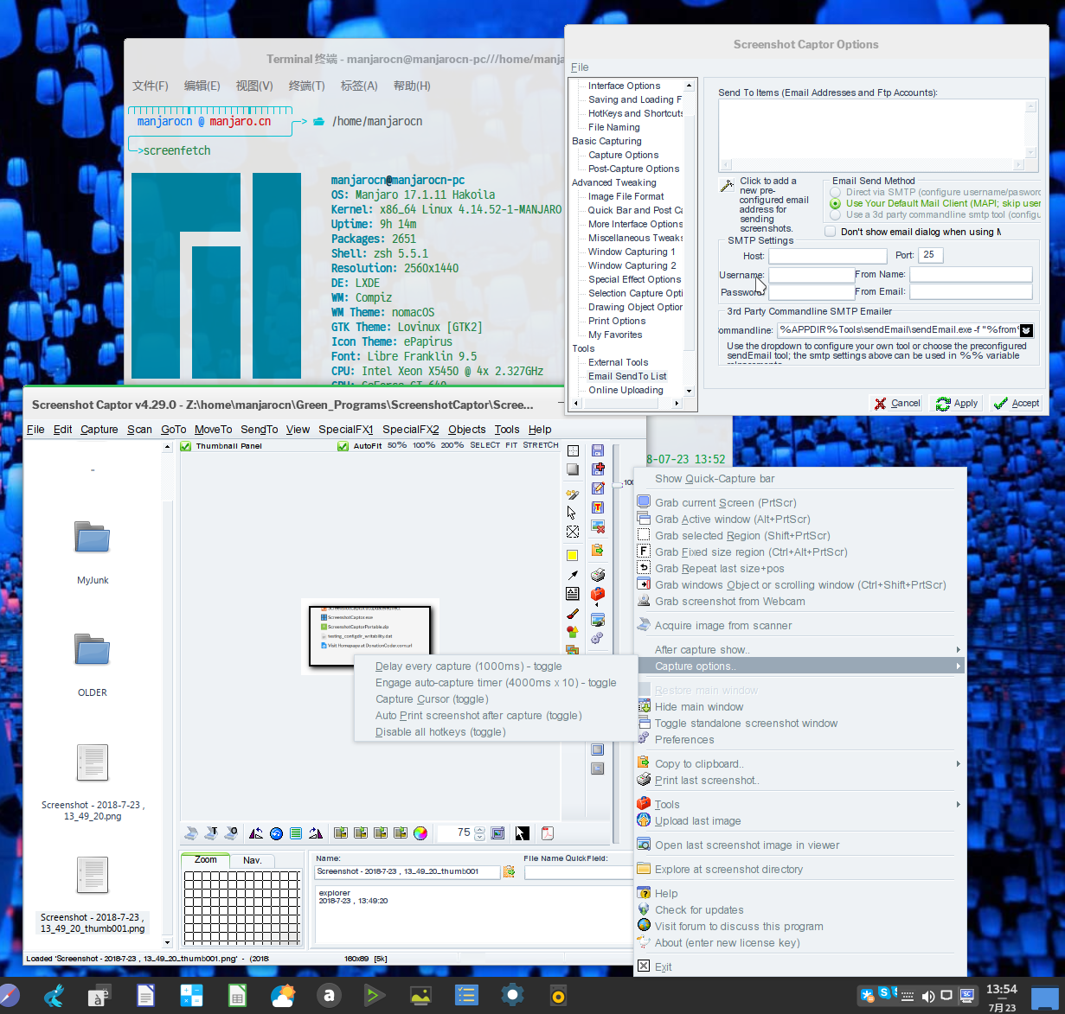The width and height of the screenshot is (1065, 1014).
Task: Open the SpecialFX1 menu
Action: click(x=346, y=429)
